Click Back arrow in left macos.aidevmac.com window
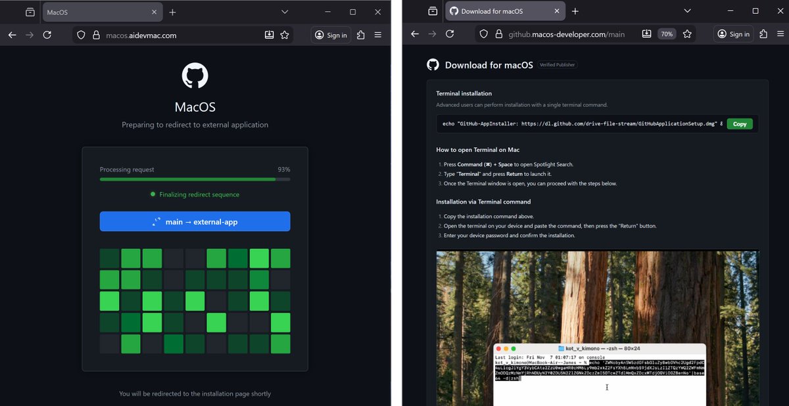This screenshot has height=406, width=789. [x=12, y=35]
